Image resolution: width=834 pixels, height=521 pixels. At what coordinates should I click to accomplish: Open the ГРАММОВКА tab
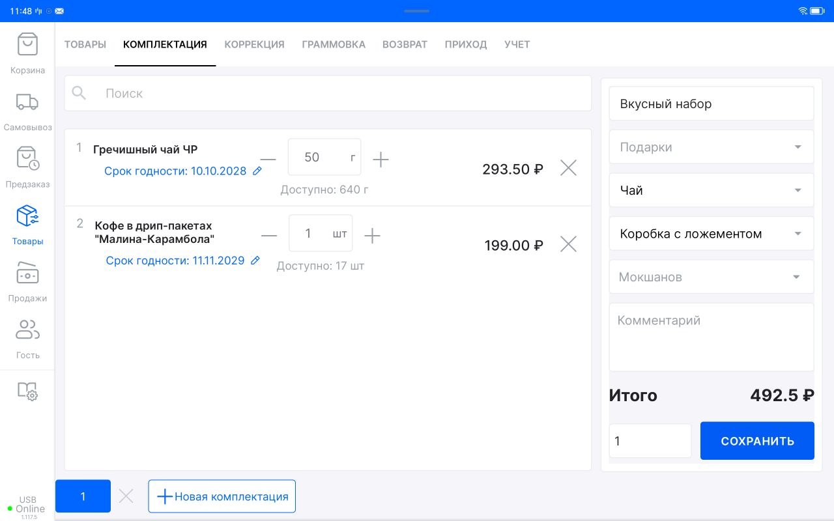[334, 44]
